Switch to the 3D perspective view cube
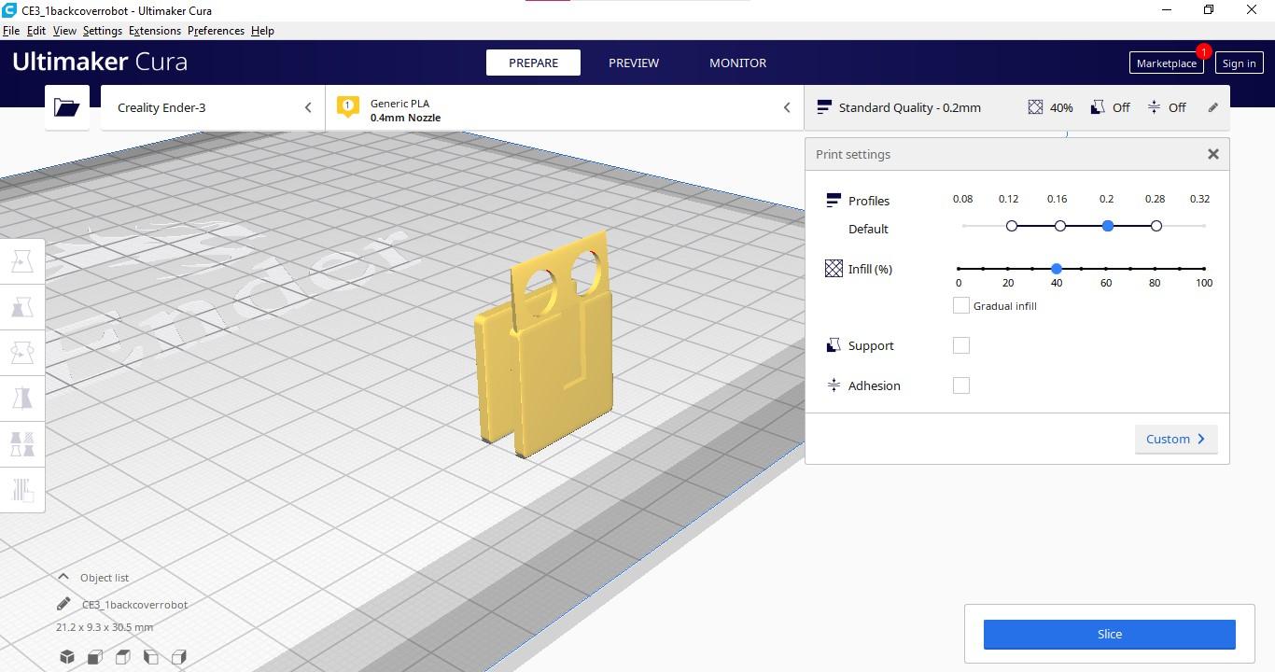Viewport: 1275px width, 672px height. tap(67, 657)
